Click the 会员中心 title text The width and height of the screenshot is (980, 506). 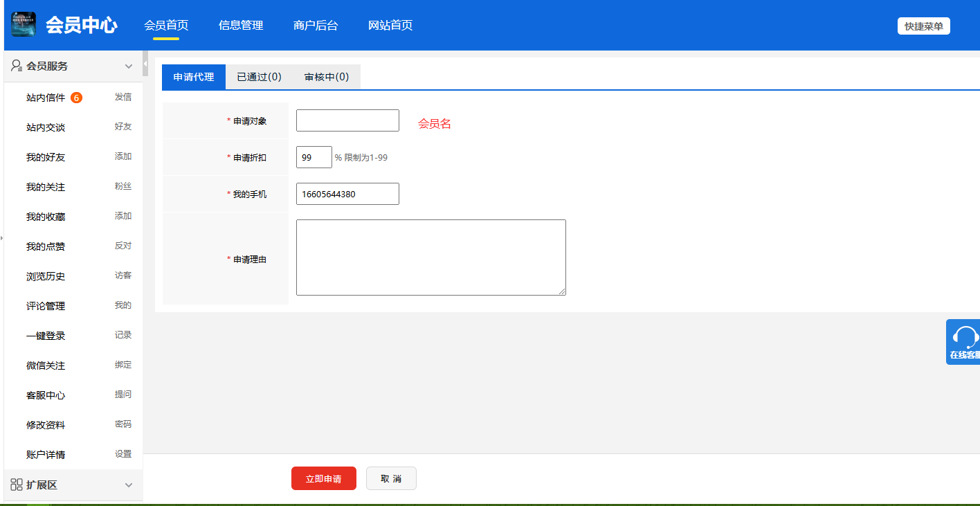click(82, 25)
